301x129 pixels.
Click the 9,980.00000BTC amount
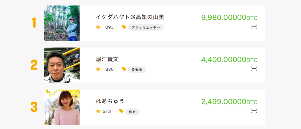point(229,17)
